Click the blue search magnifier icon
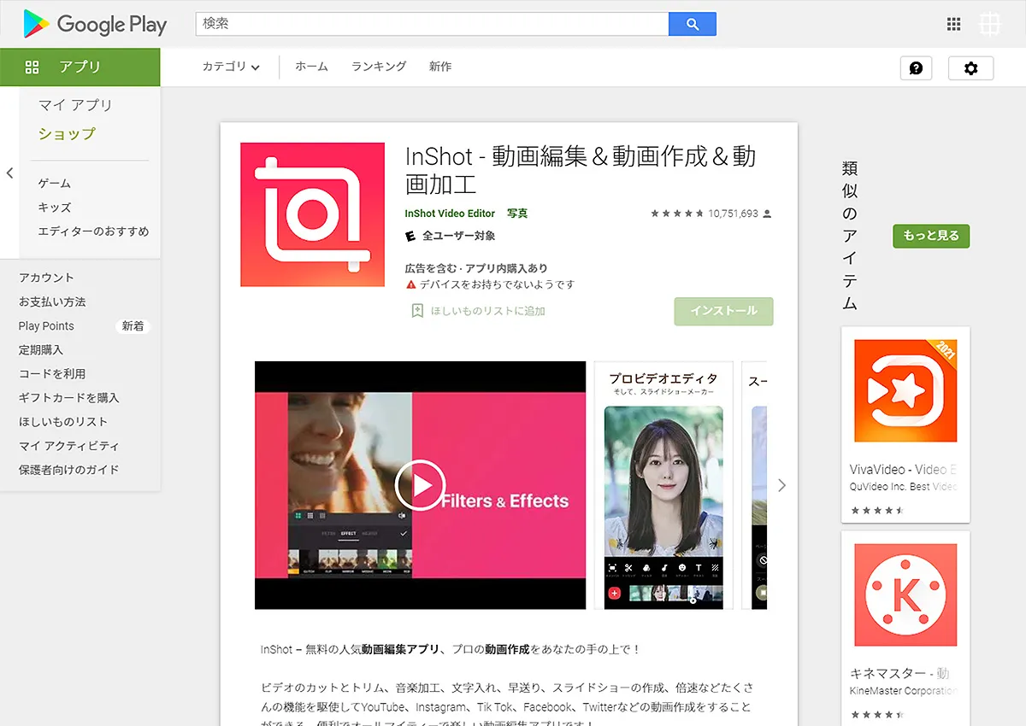1026x726 pixels. click(x=692, y=23)
